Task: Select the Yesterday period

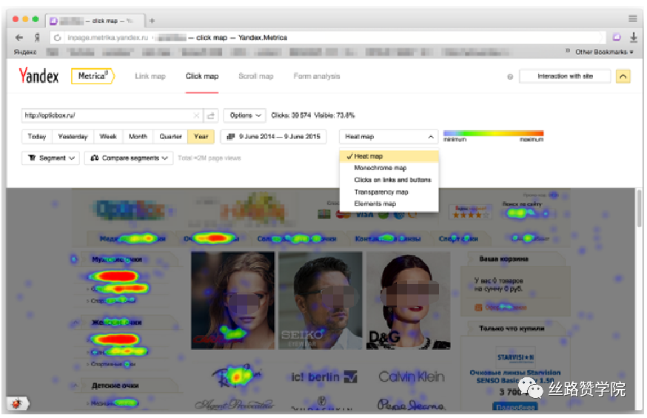Action: [x=73, y=136]
